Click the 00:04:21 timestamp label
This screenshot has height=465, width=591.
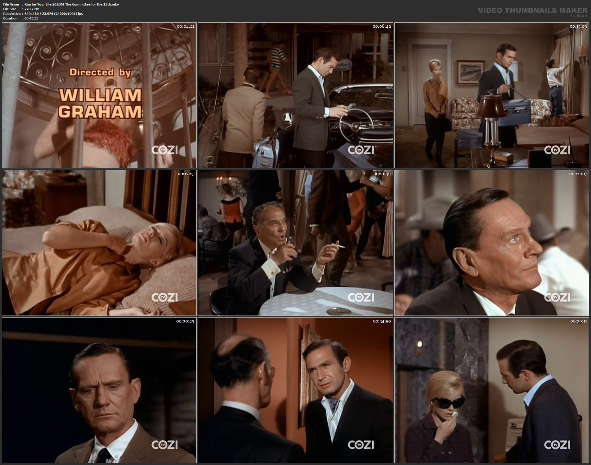[x=185, y=26]
